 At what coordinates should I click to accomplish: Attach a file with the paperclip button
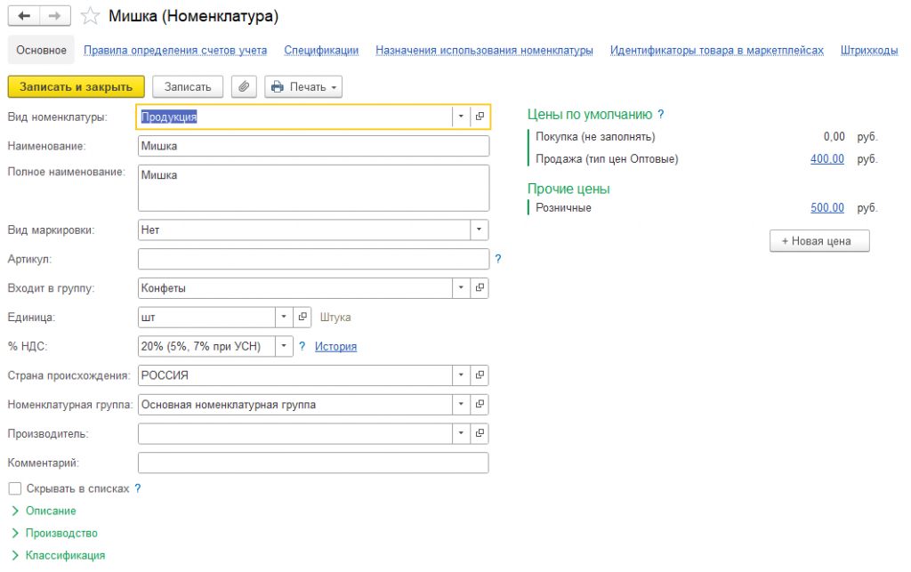click(244, 86)
